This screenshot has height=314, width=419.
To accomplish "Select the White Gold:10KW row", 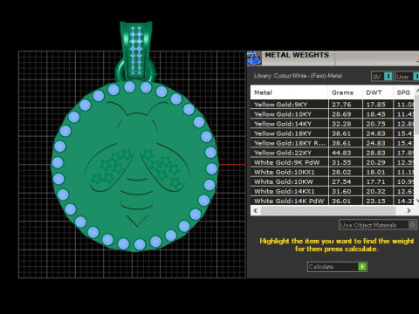I will 333,181.
